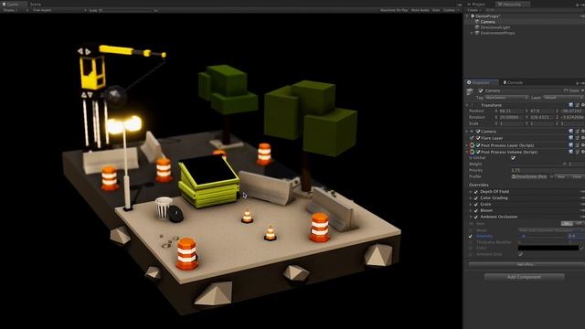
Task: Expand the Depth Of Field effect
Action: pyautogui.click(x=471, y=192)
